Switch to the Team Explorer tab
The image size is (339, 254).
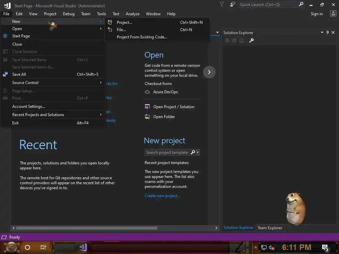click(x=269, y=228)
